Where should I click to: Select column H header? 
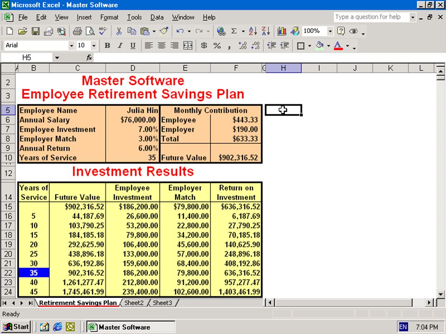pos(283,68)
